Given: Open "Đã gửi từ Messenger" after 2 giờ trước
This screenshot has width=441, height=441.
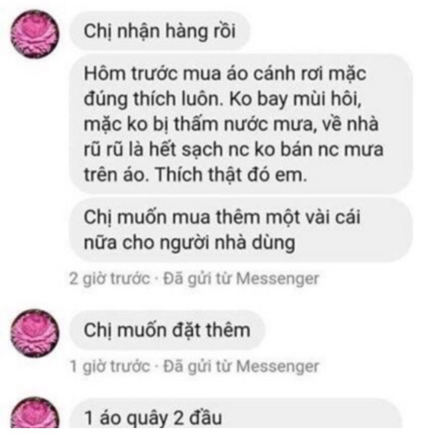Looking at the screenshot, I should [x=241, y=279].
